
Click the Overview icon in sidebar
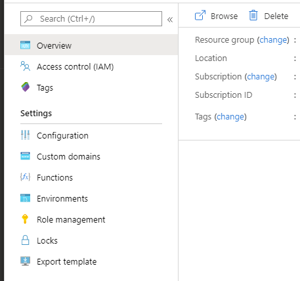26,45
